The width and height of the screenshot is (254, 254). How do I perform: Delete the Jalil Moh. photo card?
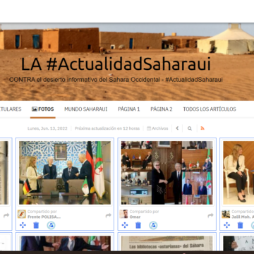[x=240, y=225]
